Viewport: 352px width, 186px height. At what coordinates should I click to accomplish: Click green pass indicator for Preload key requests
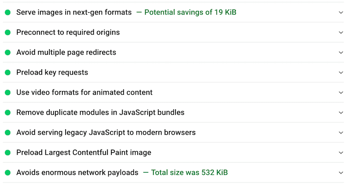coord(7,73)
